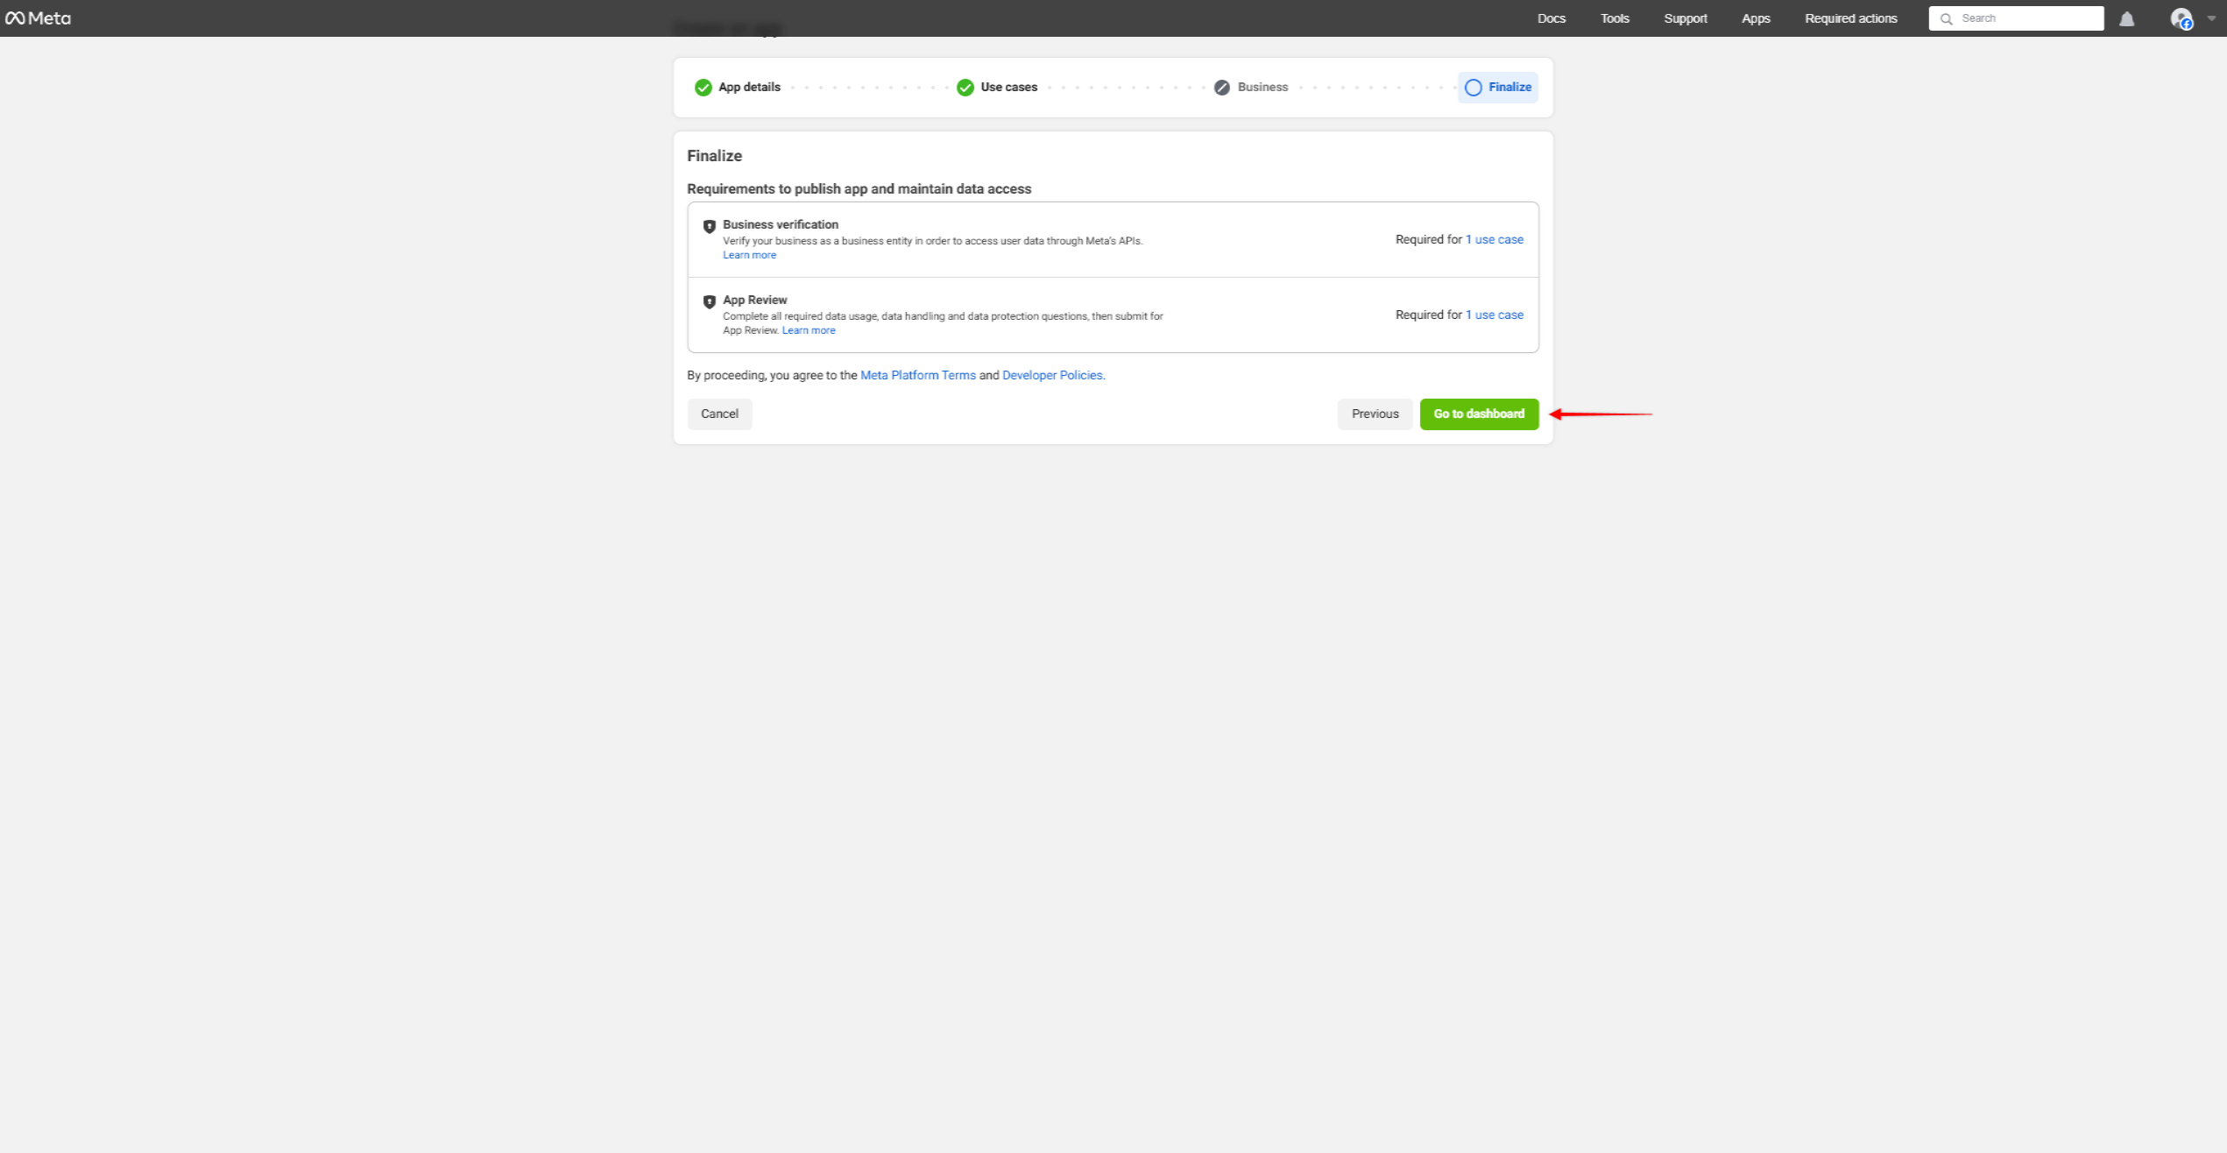Image resolution: width=2227 pixels, height=1153 pixels.
Task: Open Required actions in header
Action: 1850,18
